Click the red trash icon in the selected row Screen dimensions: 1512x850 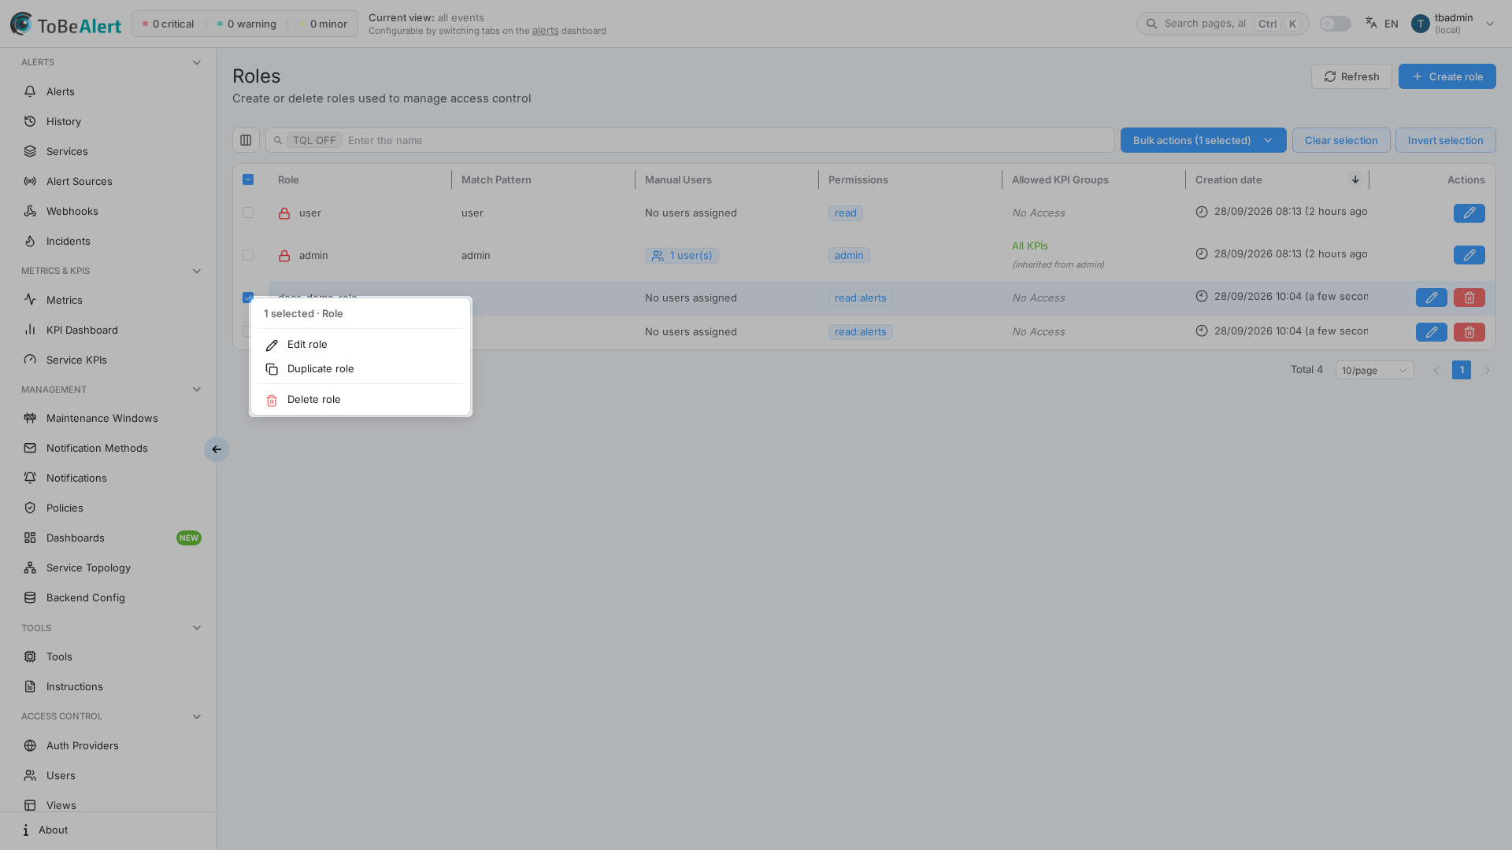tap(1469, 297)
